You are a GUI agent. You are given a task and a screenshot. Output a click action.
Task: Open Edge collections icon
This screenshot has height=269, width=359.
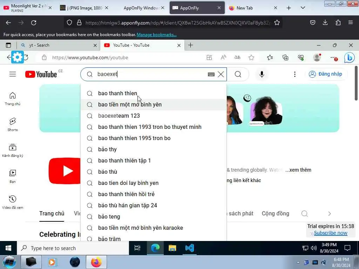[285, 58]
